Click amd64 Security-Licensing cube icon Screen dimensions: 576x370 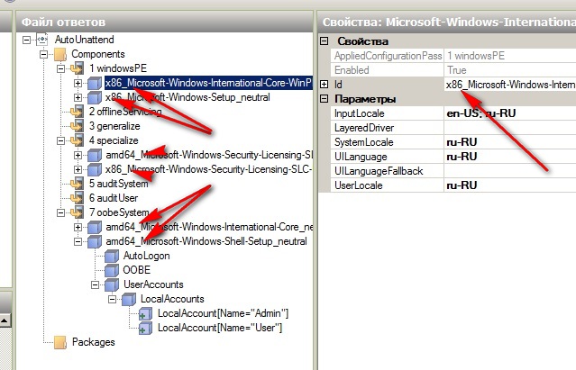pos(95,155)
